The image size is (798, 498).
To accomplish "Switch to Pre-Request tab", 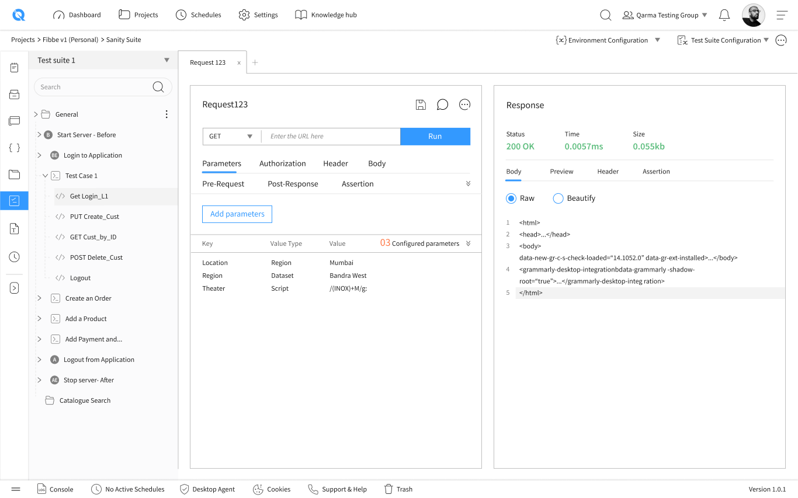I will [223, 184].
